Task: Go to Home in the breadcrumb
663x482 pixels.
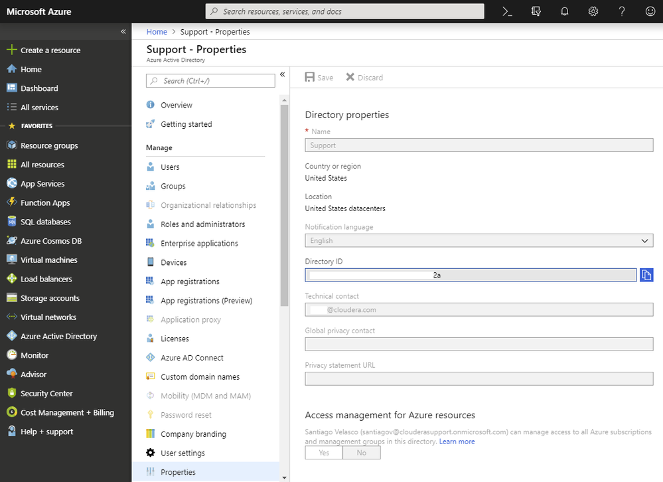Action: 157,32
